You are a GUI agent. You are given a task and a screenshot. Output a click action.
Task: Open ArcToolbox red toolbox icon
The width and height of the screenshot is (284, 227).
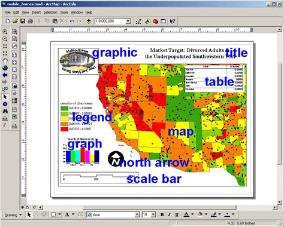[156, 21]
